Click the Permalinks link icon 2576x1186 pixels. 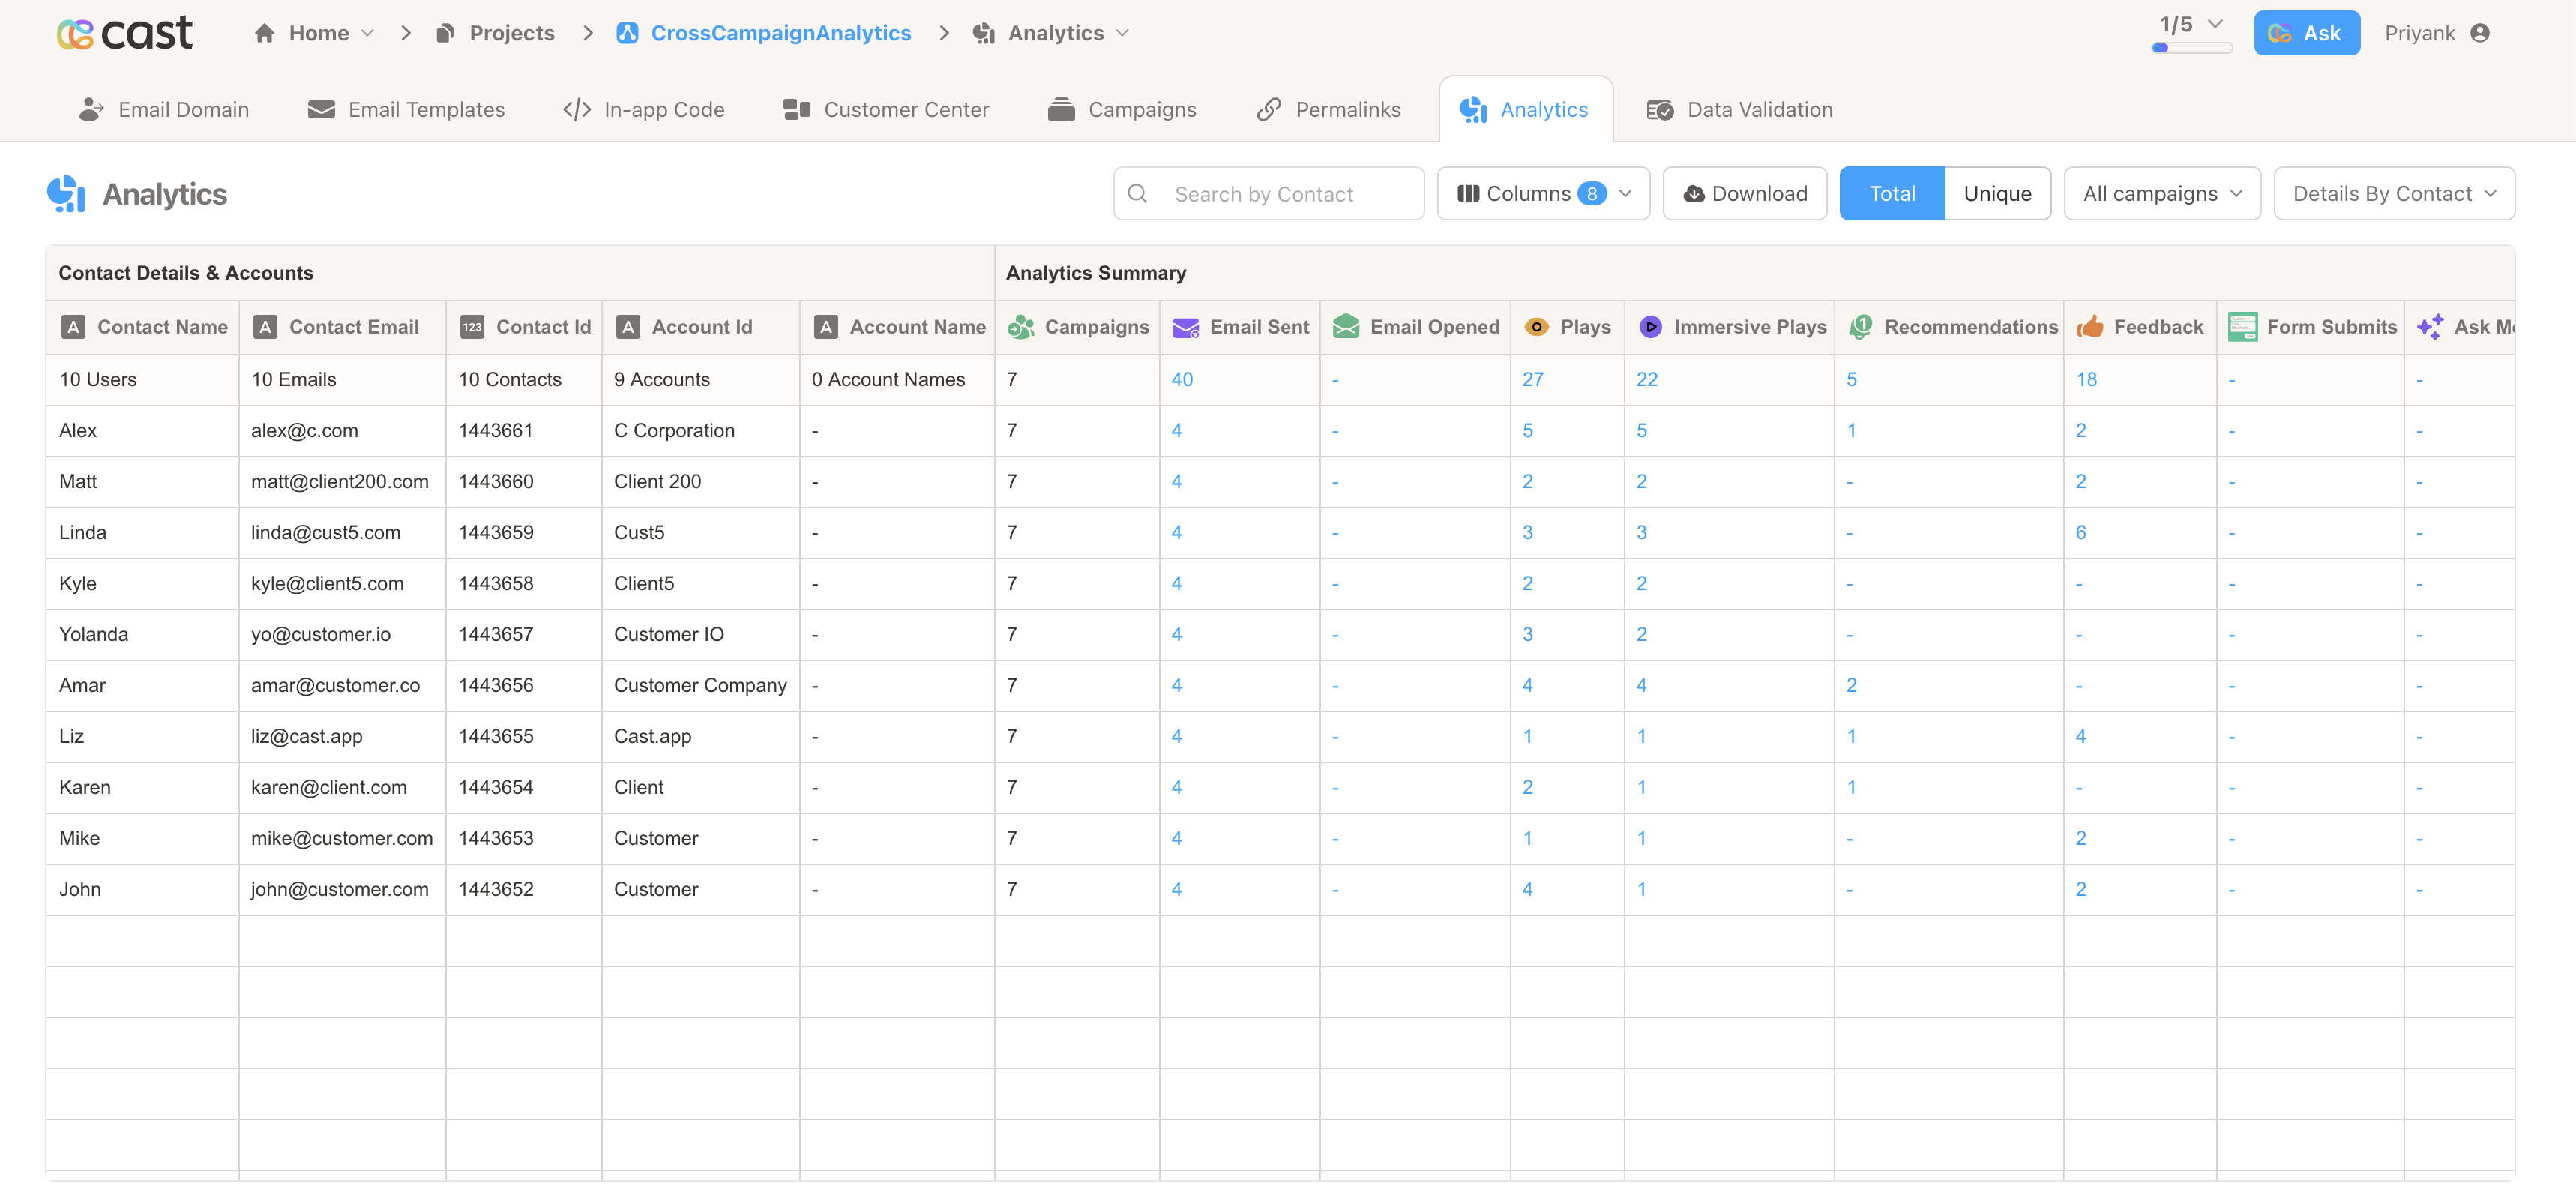click(1269, 109)
